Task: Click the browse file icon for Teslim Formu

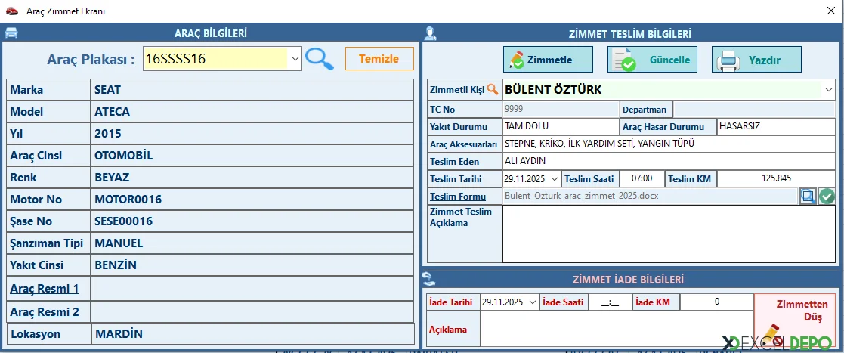Action: pos(808,196)
